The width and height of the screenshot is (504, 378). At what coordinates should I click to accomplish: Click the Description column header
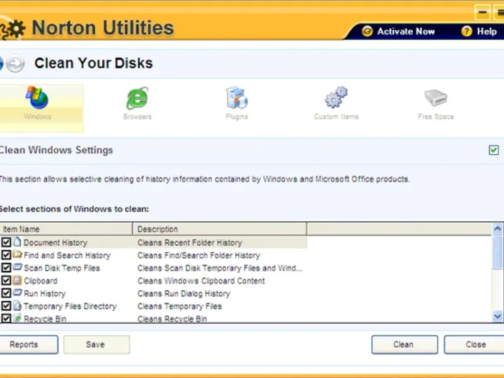220,229
